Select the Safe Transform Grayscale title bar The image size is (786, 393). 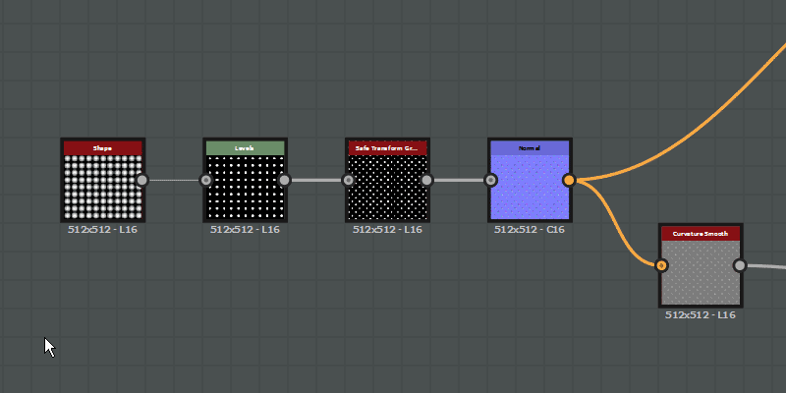[387, 148]
